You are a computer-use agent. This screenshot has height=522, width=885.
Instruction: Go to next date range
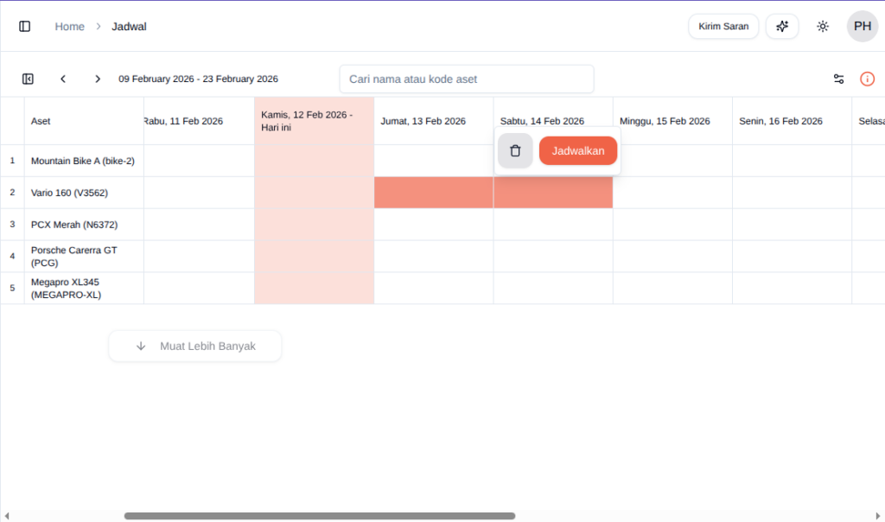(98, 79)
